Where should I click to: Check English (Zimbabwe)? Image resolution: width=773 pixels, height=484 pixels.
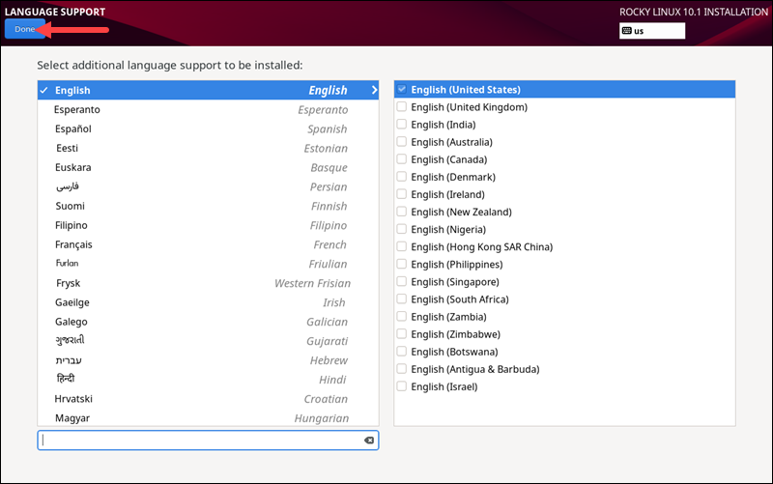(x=402, y=334)
